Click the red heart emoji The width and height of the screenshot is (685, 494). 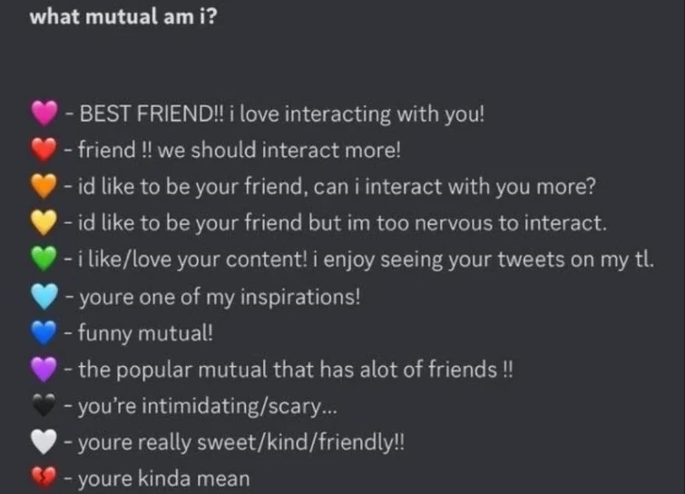coord(44,149)
